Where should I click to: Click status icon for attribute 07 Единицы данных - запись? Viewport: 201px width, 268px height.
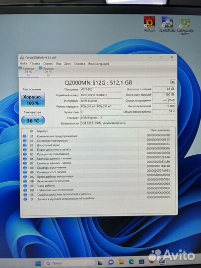click(x=25, y=163)
